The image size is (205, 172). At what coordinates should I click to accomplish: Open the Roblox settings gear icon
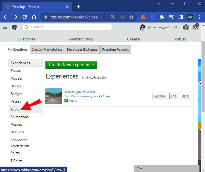tap(195, 27)
